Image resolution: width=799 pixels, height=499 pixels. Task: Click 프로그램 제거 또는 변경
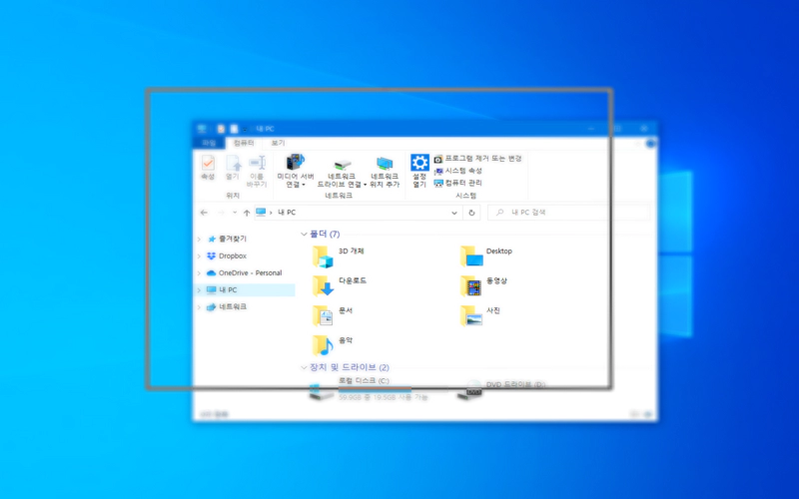coord(477,159)
